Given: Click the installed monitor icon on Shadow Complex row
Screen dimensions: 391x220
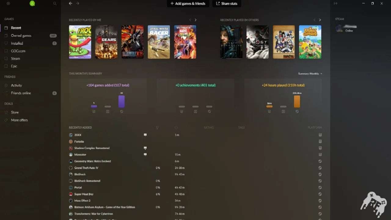Looking at the screenshot, I should tap(145, 148).
